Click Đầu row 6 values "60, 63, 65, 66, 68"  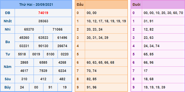100,62
